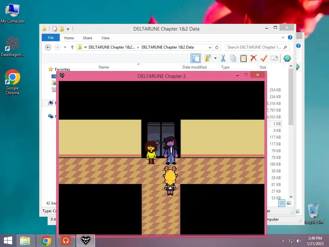Click the magnifier search icon
Viewport: 329px width, 247px height.
285,47
